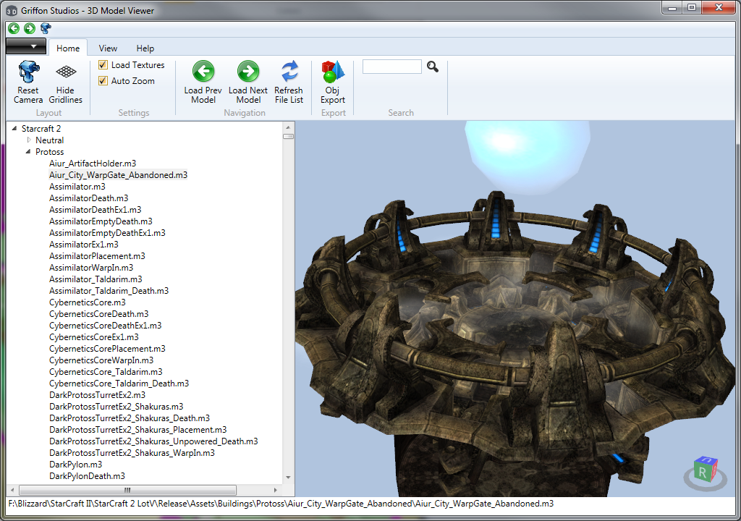The width and height of the screenshot is (741, 521).
Task: Select AssimilatorDeath.m3
Action: (x=88, y=198)
